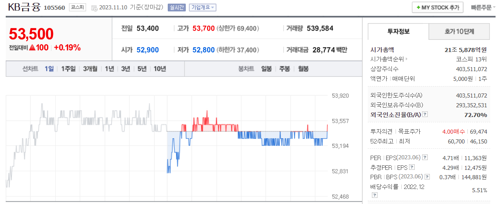The image size is (498, 204).
Task: Open the 빠른주문 dropdown
Action: coord(483,7)
